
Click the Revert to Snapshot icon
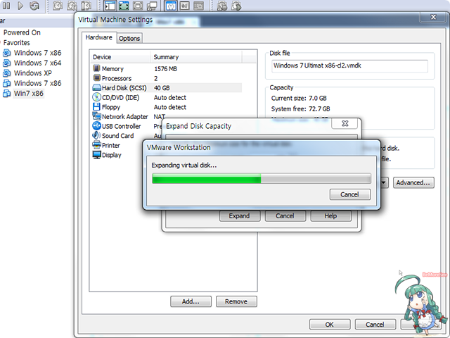72,6
